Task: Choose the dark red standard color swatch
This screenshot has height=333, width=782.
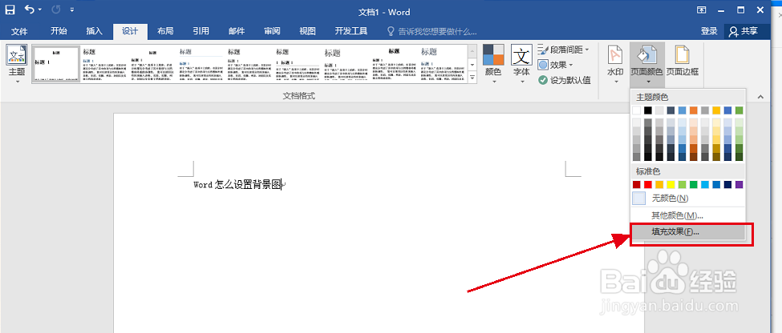Action: 636,185
